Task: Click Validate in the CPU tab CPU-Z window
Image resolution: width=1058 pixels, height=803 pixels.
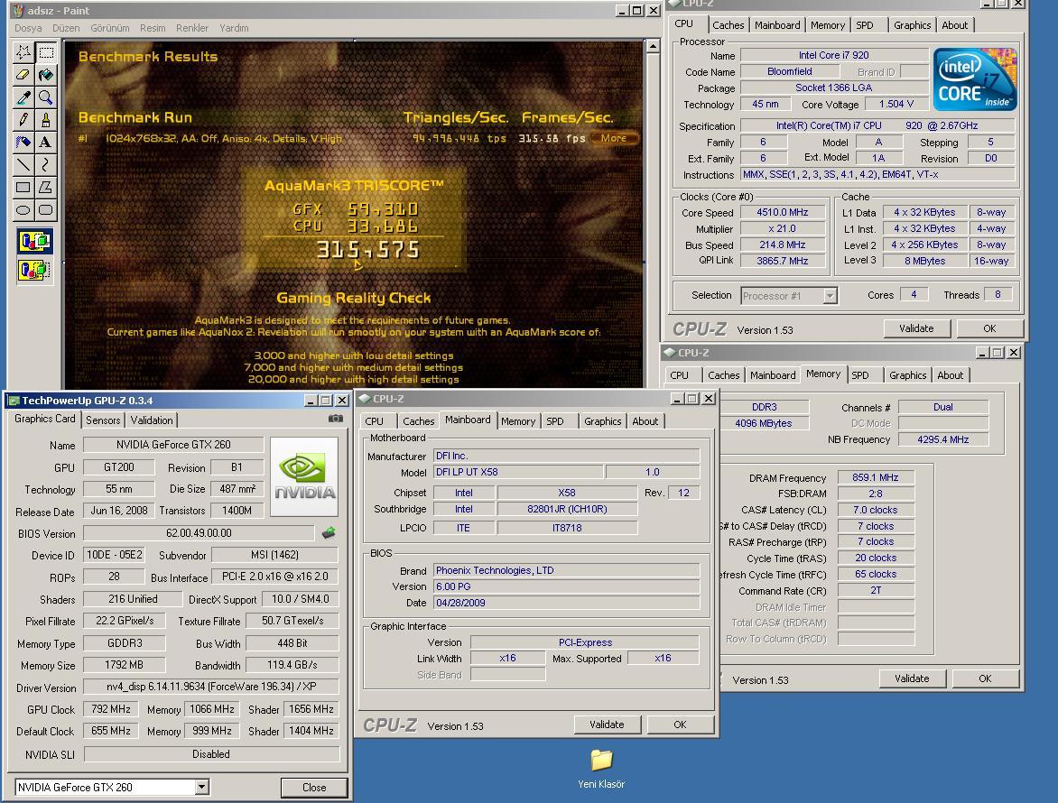Action: click(x=916, y=328)
